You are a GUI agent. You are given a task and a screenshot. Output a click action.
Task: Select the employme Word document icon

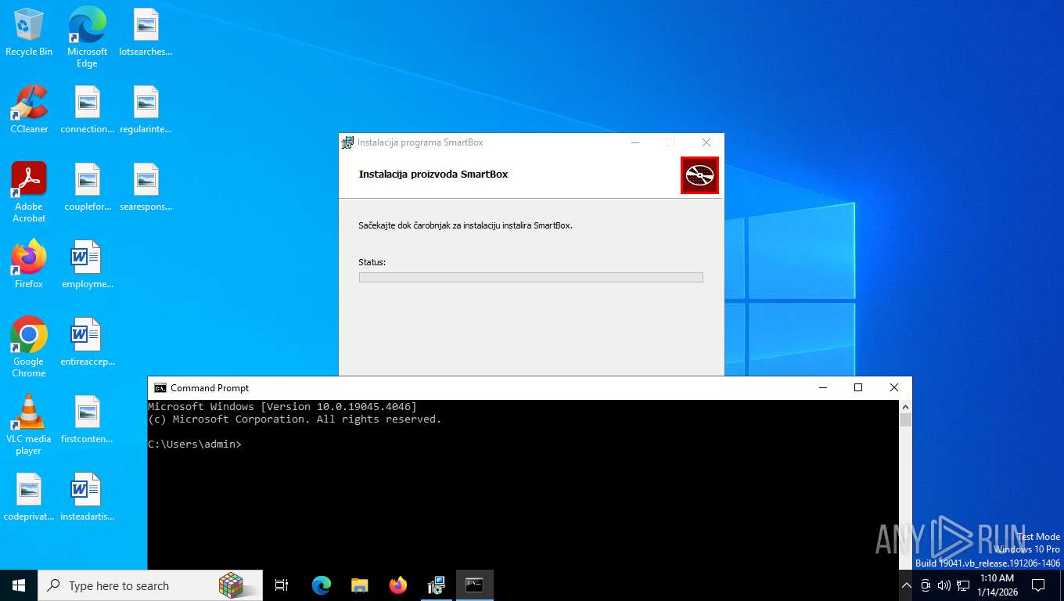[x=87, y=265]
